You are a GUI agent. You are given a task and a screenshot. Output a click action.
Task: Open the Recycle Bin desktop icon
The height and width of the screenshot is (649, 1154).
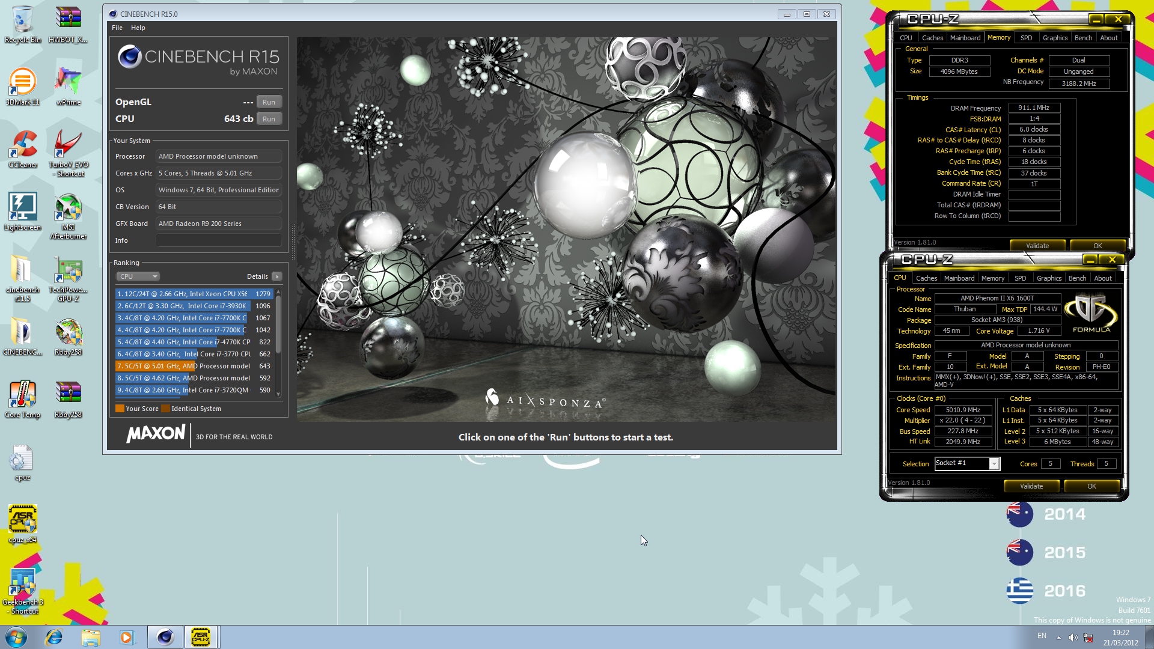click(x=22, y=24)
